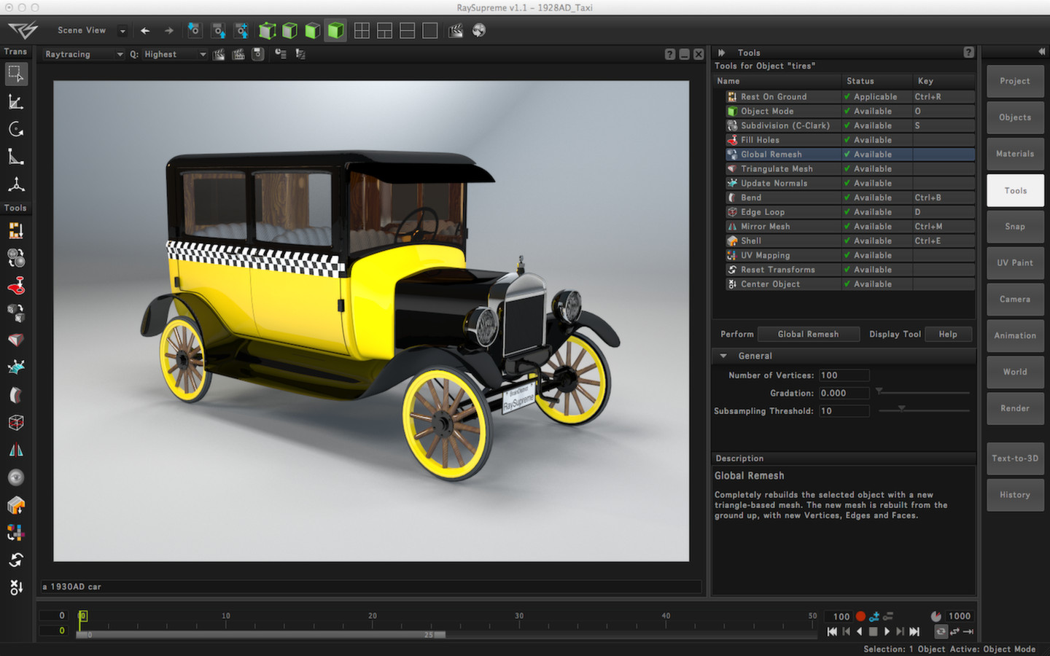Viewport: 1050px width, 656px height.
Task: Select the Rotate tool in the Trans panel
Action: click(x=16, y=129)
